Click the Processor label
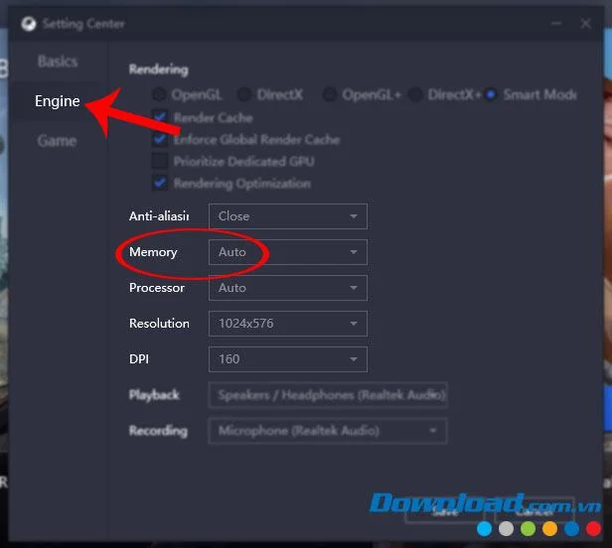Screen dimensions: 612x548 pyautogui.click(x=157, y=288)
